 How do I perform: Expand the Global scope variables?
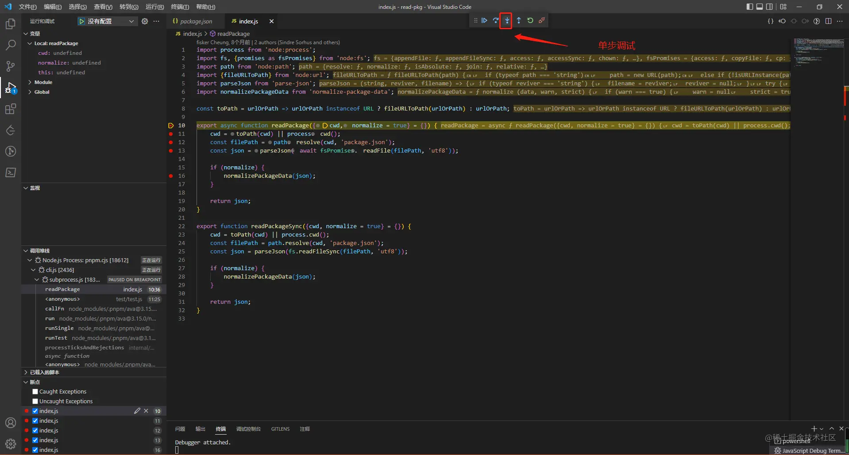tap(42, 92)
